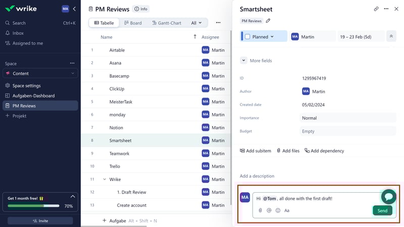This screenshot has width=404, height=227.
Task: Close the Smartsheet task panel
Action: point(396,9)
